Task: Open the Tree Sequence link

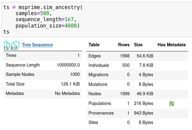Action: (37, 45)
